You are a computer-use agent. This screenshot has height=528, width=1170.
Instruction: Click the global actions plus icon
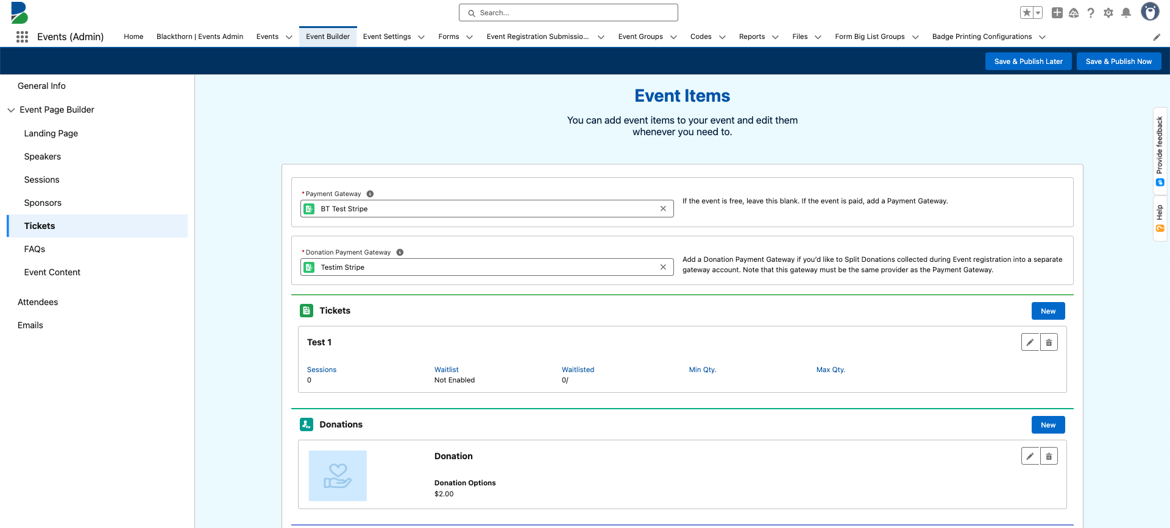point(1057,13)
